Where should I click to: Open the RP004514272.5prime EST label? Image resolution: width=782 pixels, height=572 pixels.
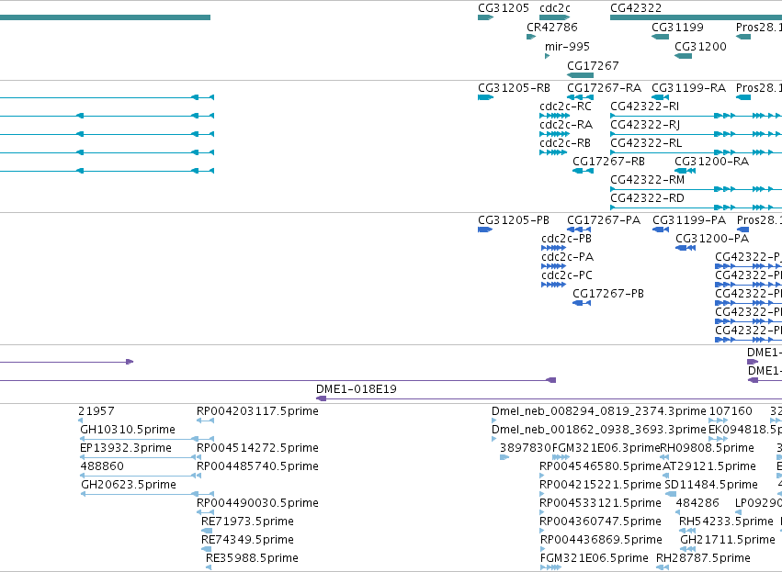pos(257,448)
